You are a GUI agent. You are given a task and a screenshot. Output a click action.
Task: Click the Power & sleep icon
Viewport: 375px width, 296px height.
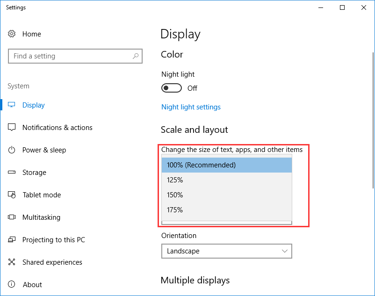[13, 150]
